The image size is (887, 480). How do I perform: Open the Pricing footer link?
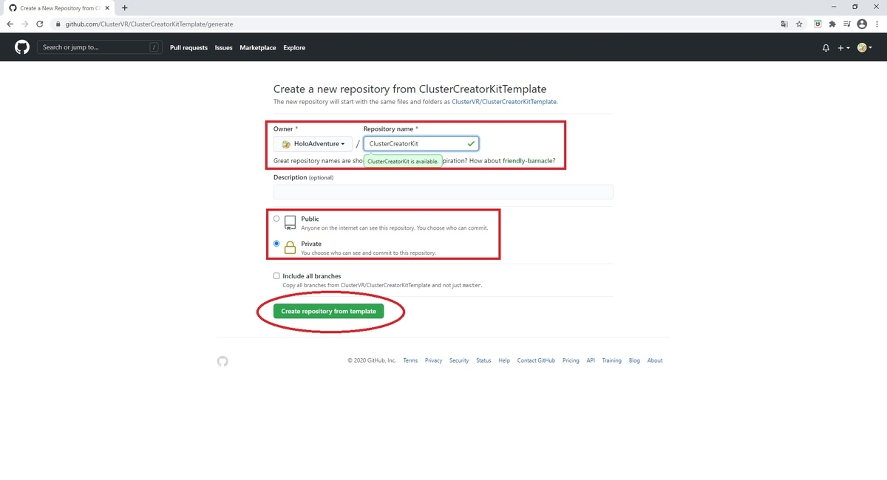(571, 360)
